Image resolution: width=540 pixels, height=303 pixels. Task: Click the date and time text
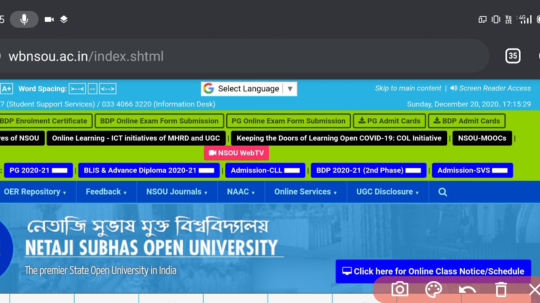[469, 104]
